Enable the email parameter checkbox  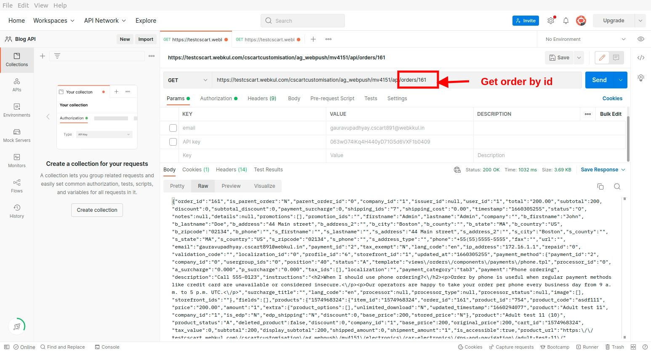(173, 128)
